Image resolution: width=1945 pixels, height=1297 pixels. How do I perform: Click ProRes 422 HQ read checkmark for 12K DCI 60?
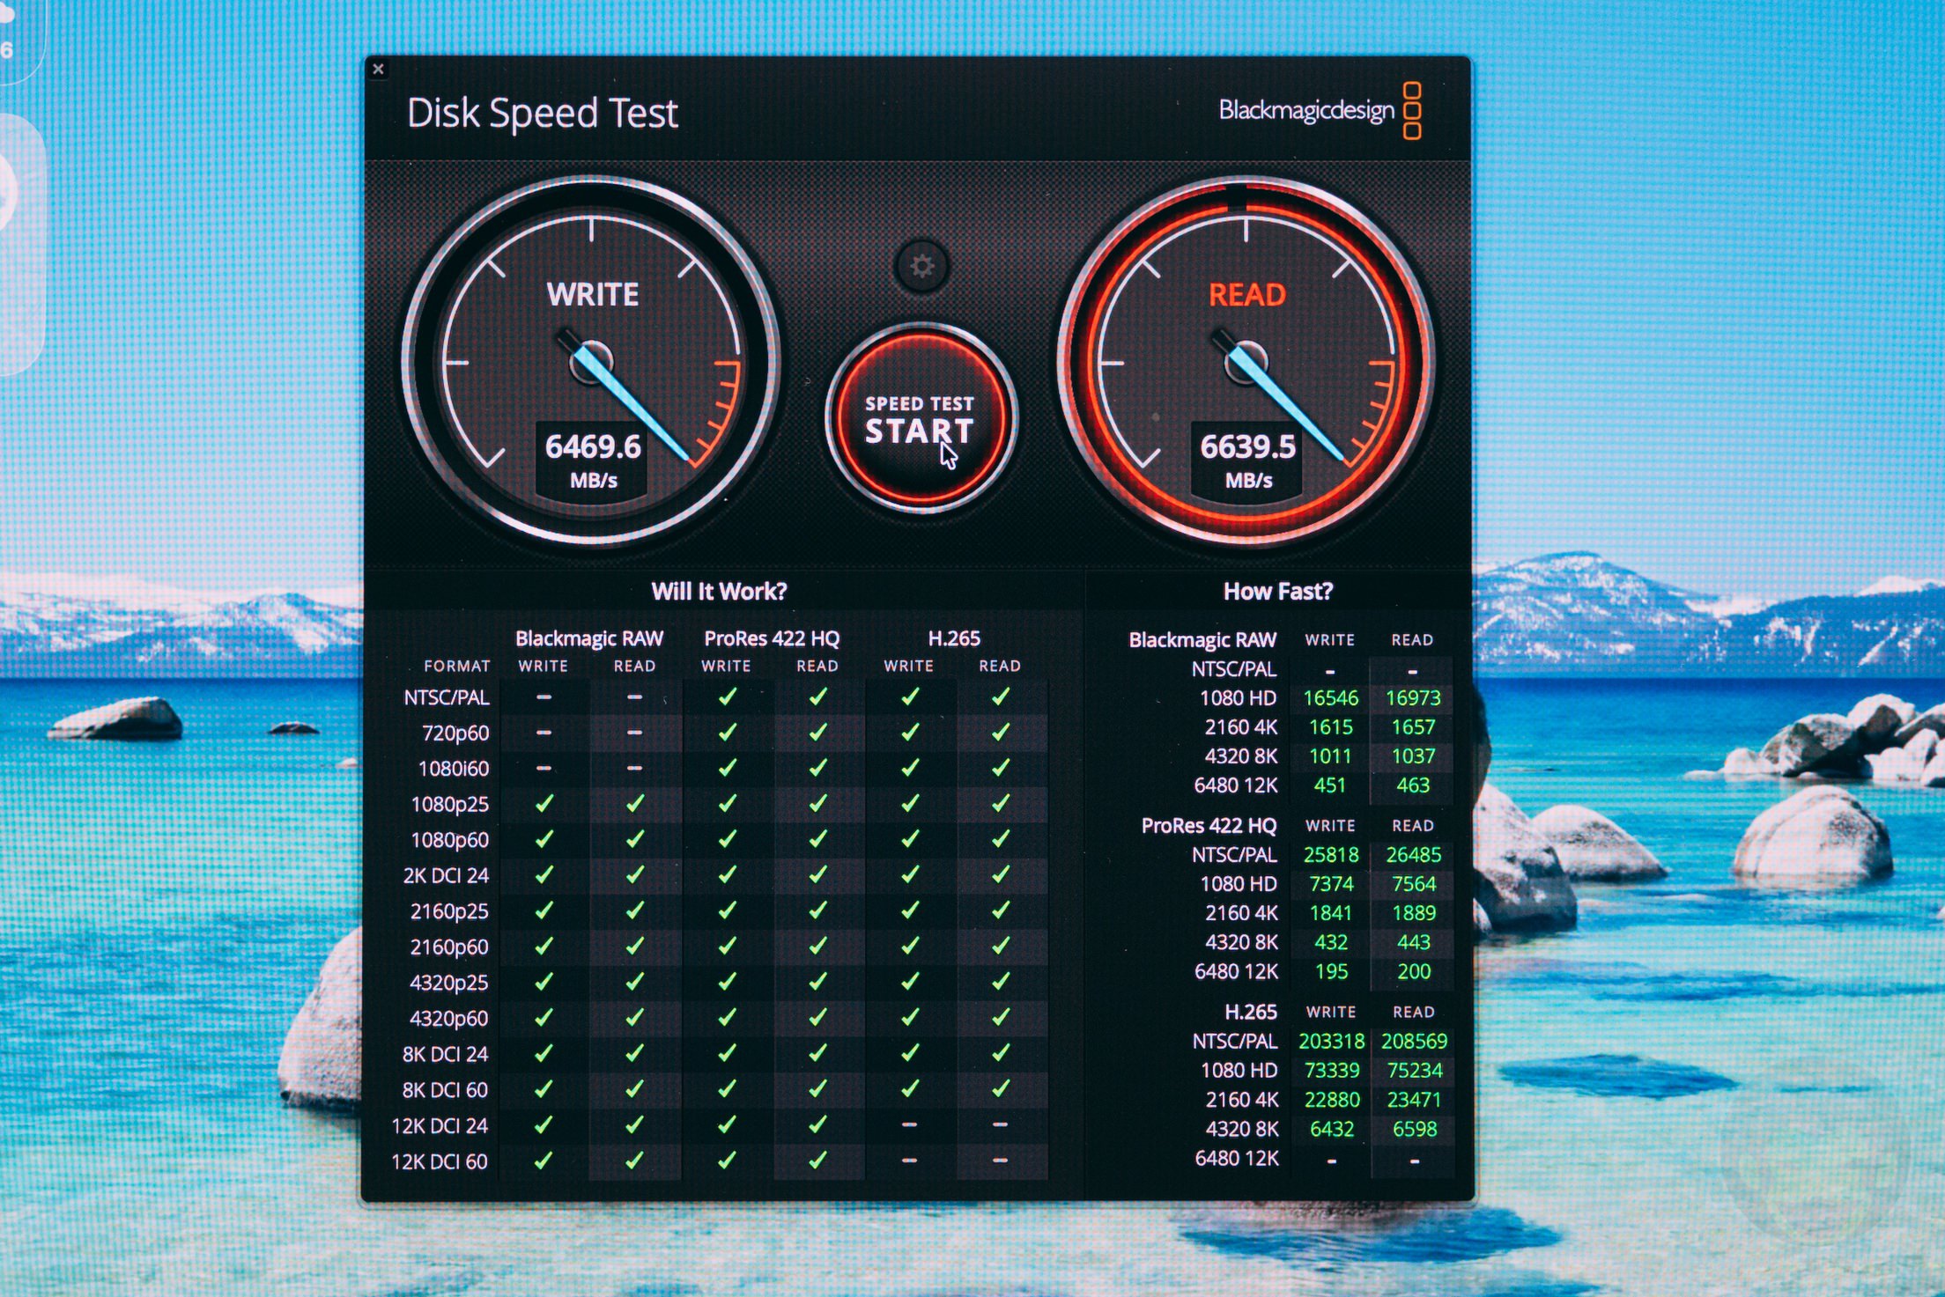(817, 1161)
